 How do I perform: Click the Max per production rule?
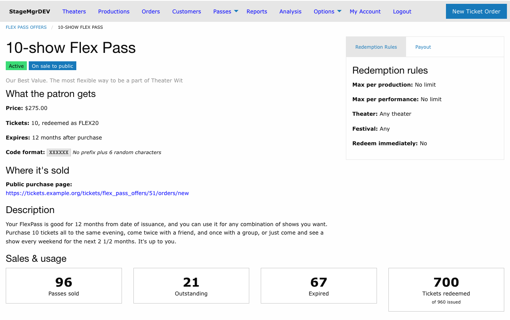[x=394, y=85]
